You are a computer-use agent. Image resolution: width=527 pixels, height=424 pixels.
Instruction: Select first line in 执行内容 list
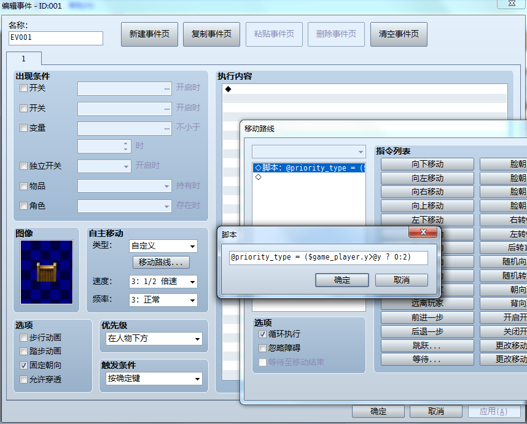tap(365, 90)
